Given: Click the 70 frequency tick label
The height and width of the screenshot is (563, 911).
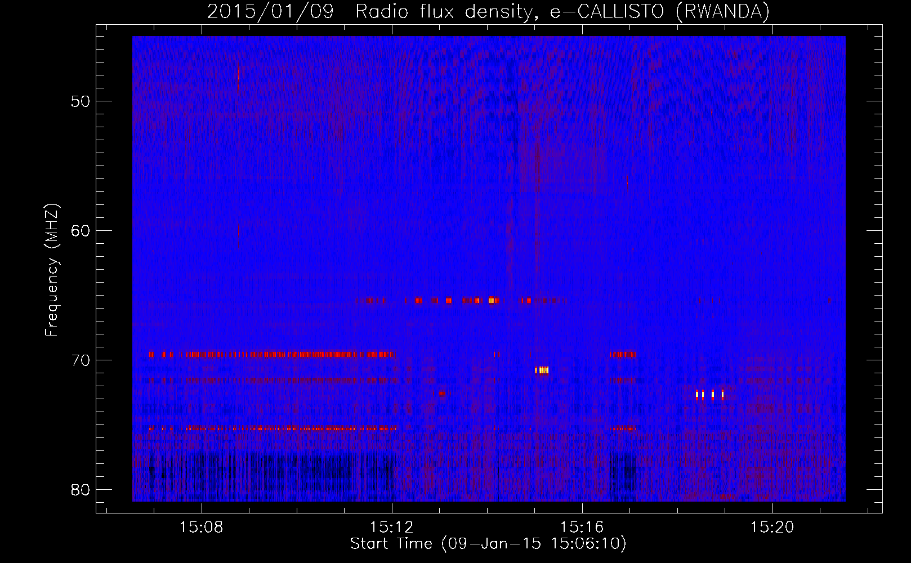Looking at the screenshot, I should click(x=81, y=360).
